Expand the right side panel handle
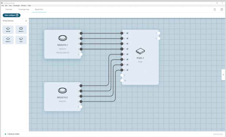 coord(223,75)
